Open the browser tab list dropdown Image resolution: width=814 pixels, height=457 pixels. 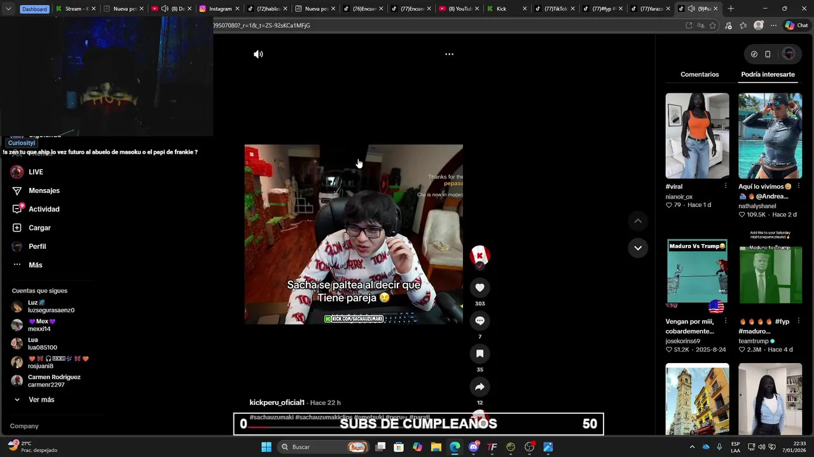pos(8,9)
